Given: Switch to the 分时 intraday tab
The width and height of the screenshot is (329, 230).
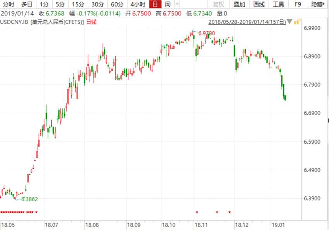Looking at the screenshot, I should [9, 4].
